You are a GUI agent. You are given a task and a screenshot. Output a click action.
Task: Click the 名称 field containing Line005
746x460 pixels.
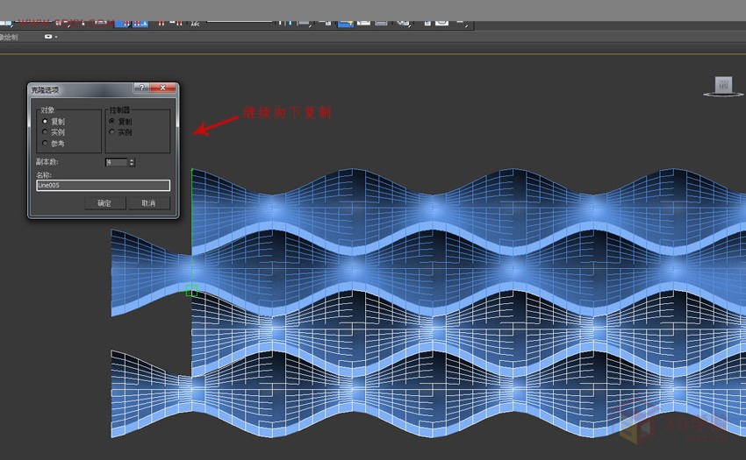pyautogui.click(x=103, y=186)
